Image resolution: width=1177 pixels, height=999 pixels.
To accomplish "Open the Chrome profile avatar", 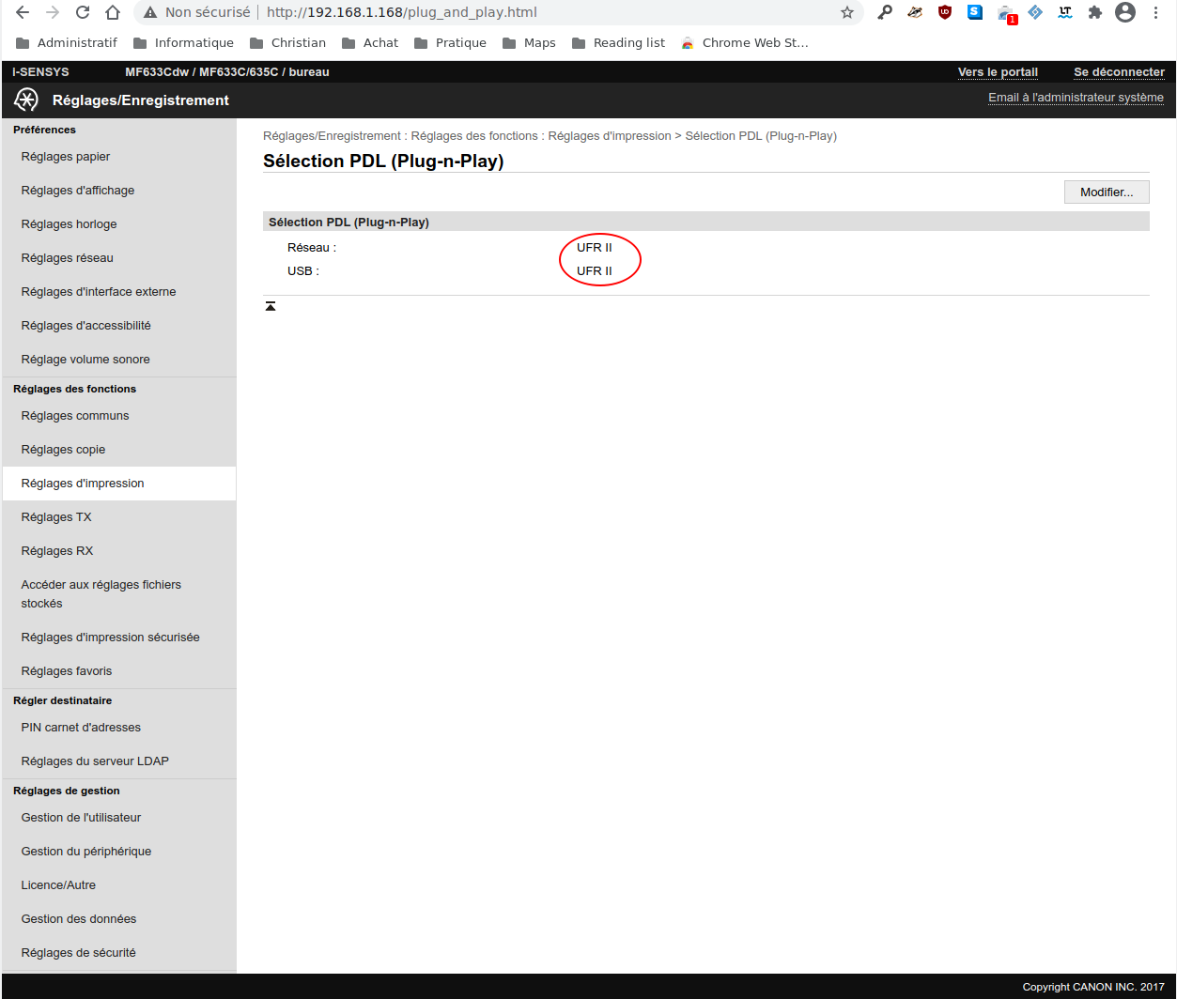I will point(1125,13).
